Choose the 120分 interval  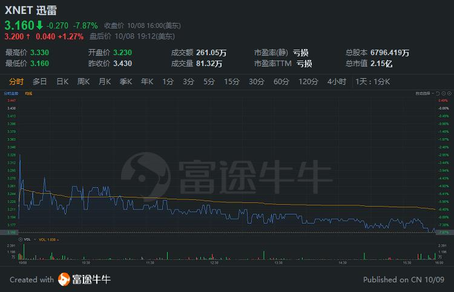click(x=308, y=82)
